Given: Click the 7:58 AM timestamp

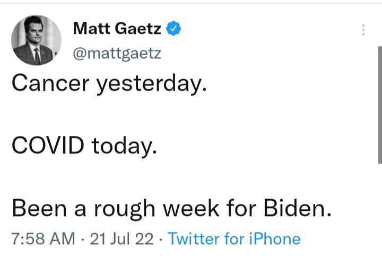Looking at the screenshot, I should point(42,239).
